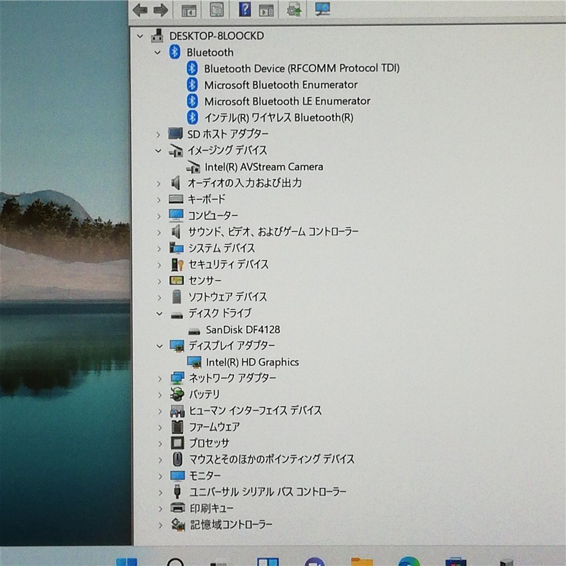The image size is (566, 566).
Task: Expand the キーボード category
Action: click(159, 199)
